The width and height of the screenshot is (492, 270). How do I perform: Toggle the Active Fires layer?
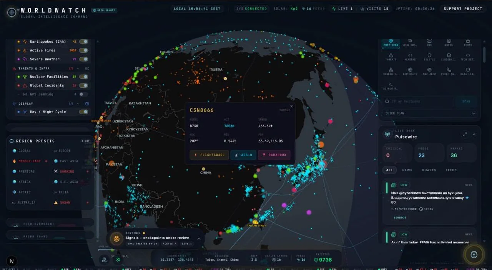click(x=83, y=50)
